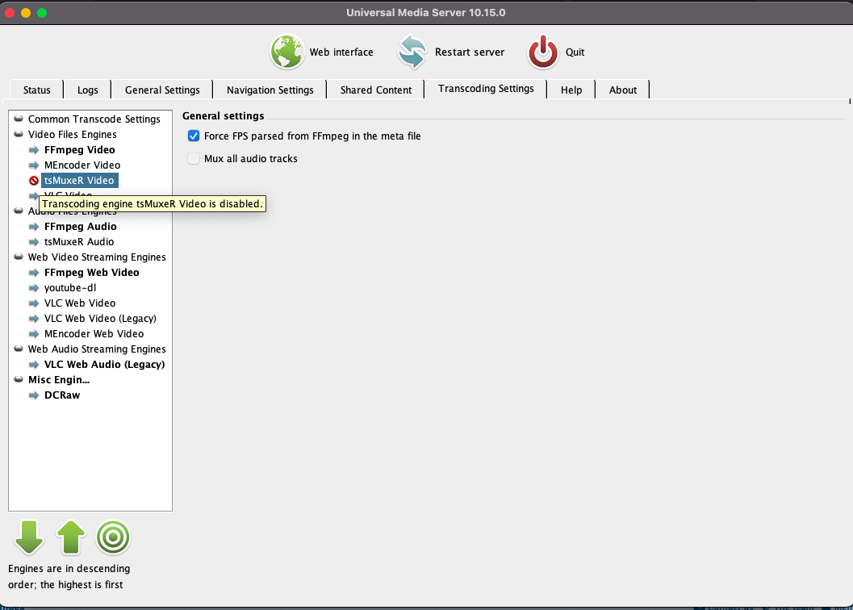Click arrow icon beside tsMuxeR Audio

[x=34, y=241]
